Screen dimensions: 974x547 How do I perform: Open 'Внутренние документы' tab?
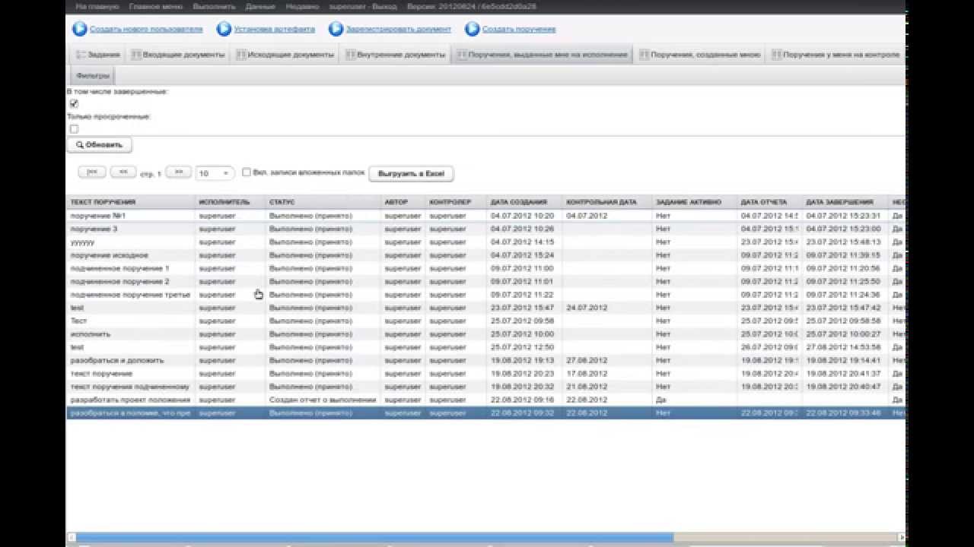point(395,55)
